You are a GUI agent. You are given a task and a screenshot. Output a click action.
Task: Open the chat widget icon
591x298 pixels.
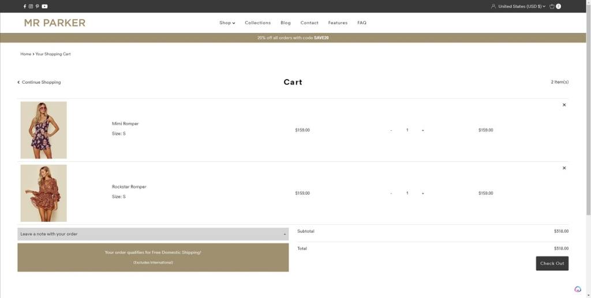tap(578, 289)
